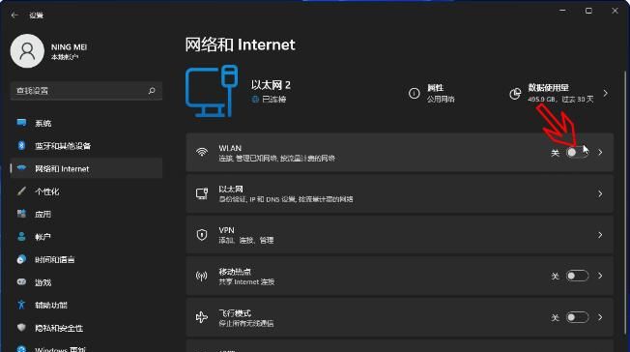Image resolution: width=630 pixels, height=352 pixels.
Task: Click the large ethernet computer icon
Action: [x=212, y=91]
